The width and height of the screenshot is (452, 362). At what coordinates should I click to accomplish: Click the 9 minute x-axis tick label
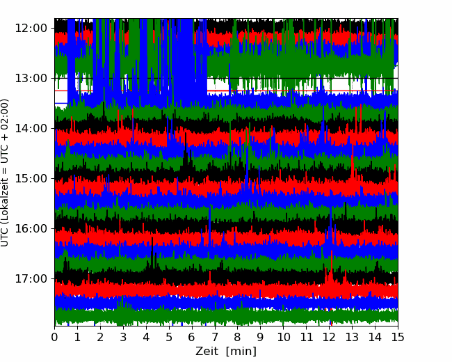(260, 337)
